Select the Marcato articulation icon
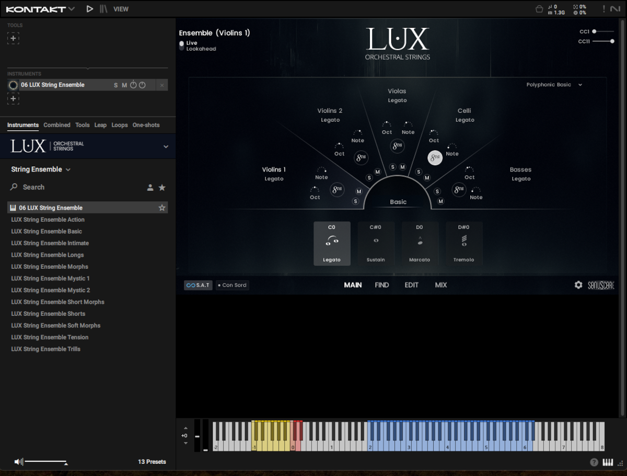 pyautogui.click(x=420, y=241)
